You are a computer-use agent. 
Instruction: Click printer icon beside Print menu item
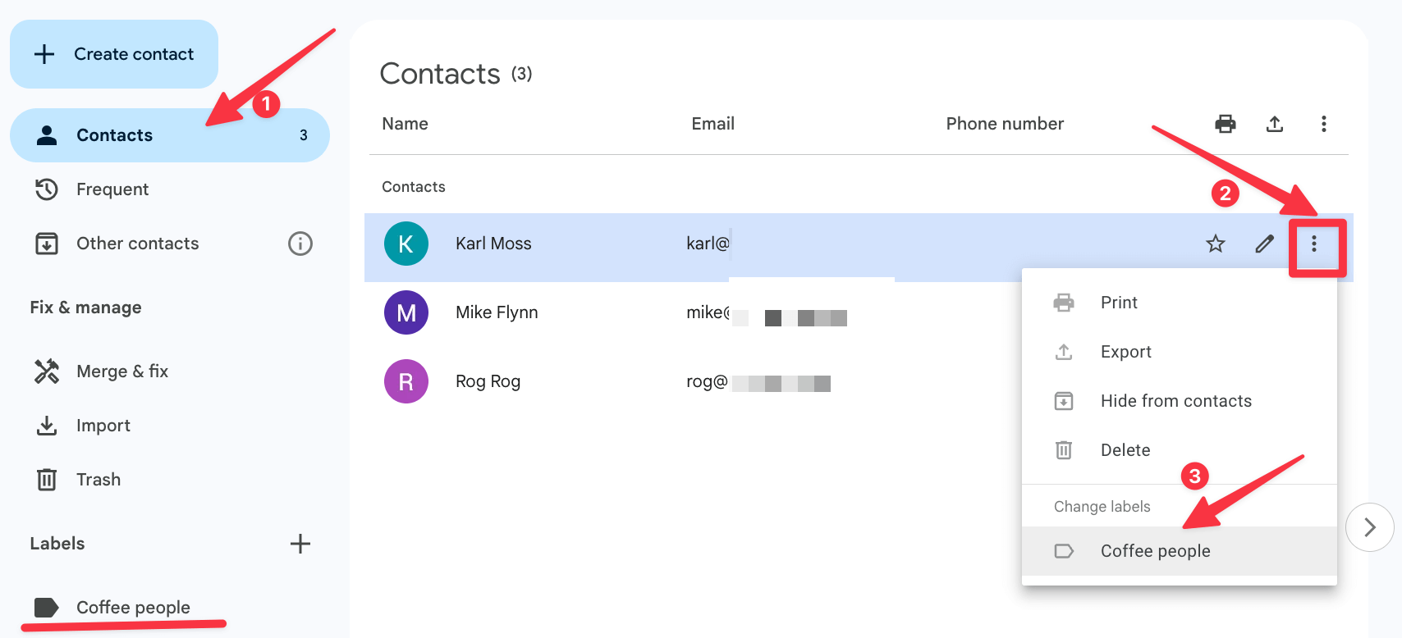[x=1064, y=303]
